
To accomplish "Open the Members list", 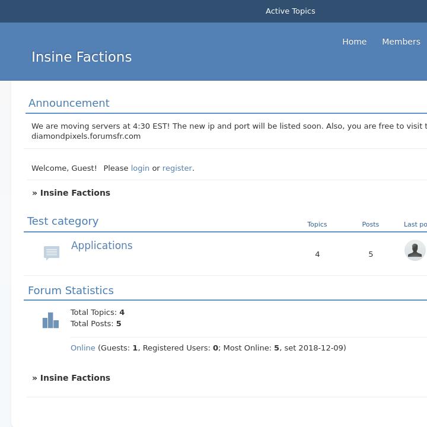I will coord(401,42).
